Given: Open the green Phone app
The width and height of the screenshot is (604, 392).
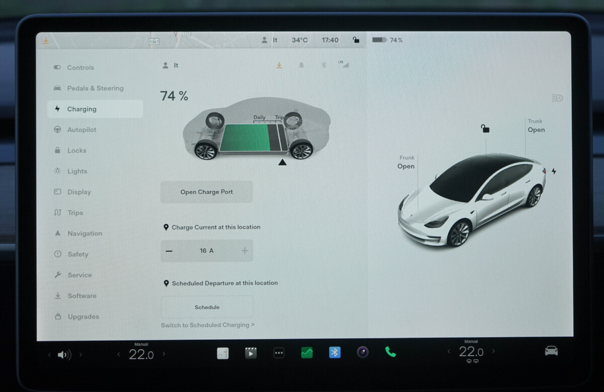Looking at the screenshot, I should (x=391, y=352).
